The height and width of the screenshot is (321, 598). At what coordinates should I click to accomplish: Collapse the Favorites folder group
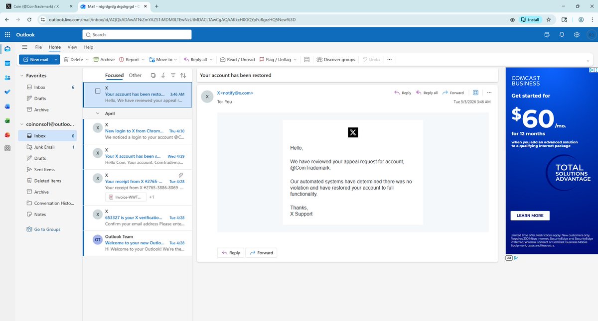[x=21, y=76]
